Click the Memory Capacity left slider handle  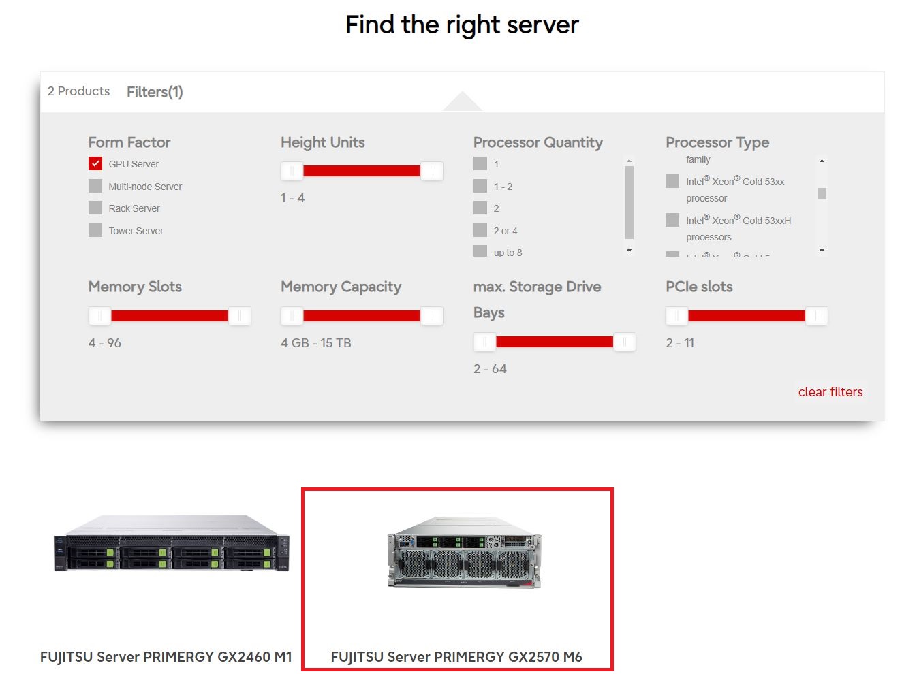click(292, 315)
